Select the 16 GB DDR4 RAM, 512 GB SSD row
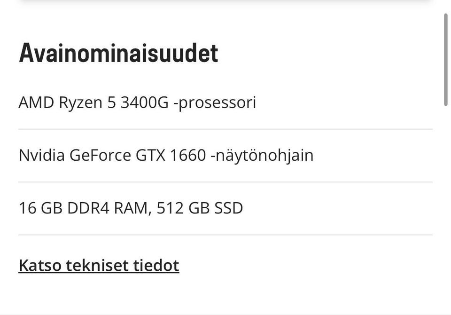 click(x=131, y=208)
